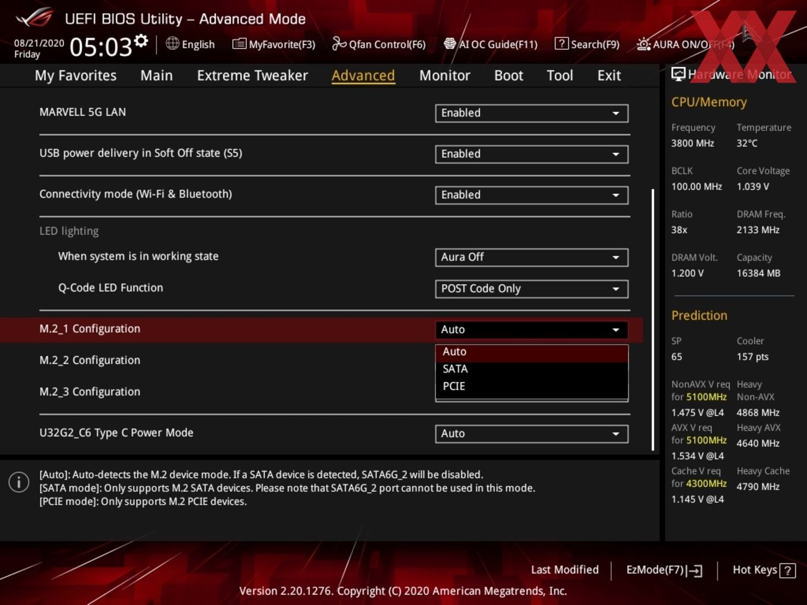
Task: Click 16384 MB capacity value
Action: pyautogui.click(x=758, y=273)
